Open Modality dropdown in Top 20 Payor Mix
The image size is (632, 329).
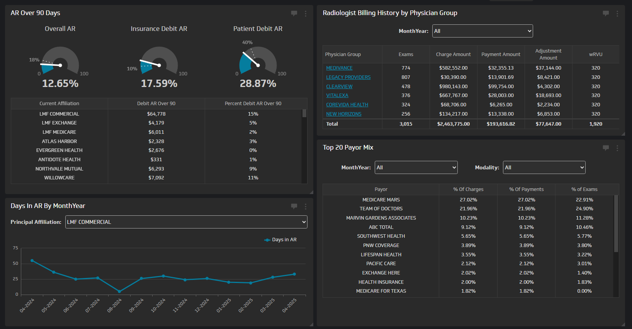544,167
